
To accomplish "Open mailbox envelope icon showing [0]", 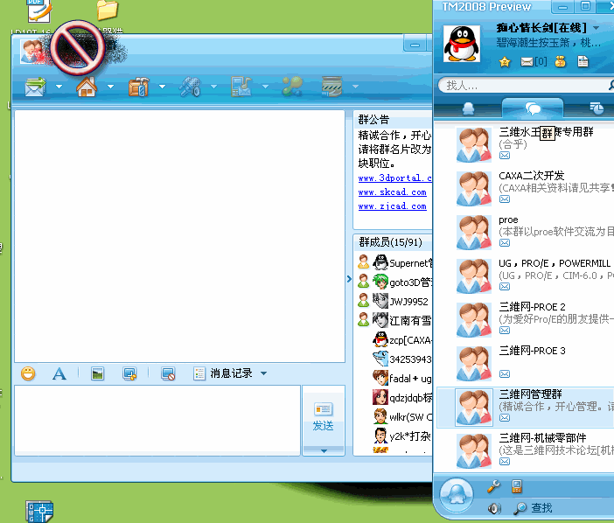I will pos(534,61).
